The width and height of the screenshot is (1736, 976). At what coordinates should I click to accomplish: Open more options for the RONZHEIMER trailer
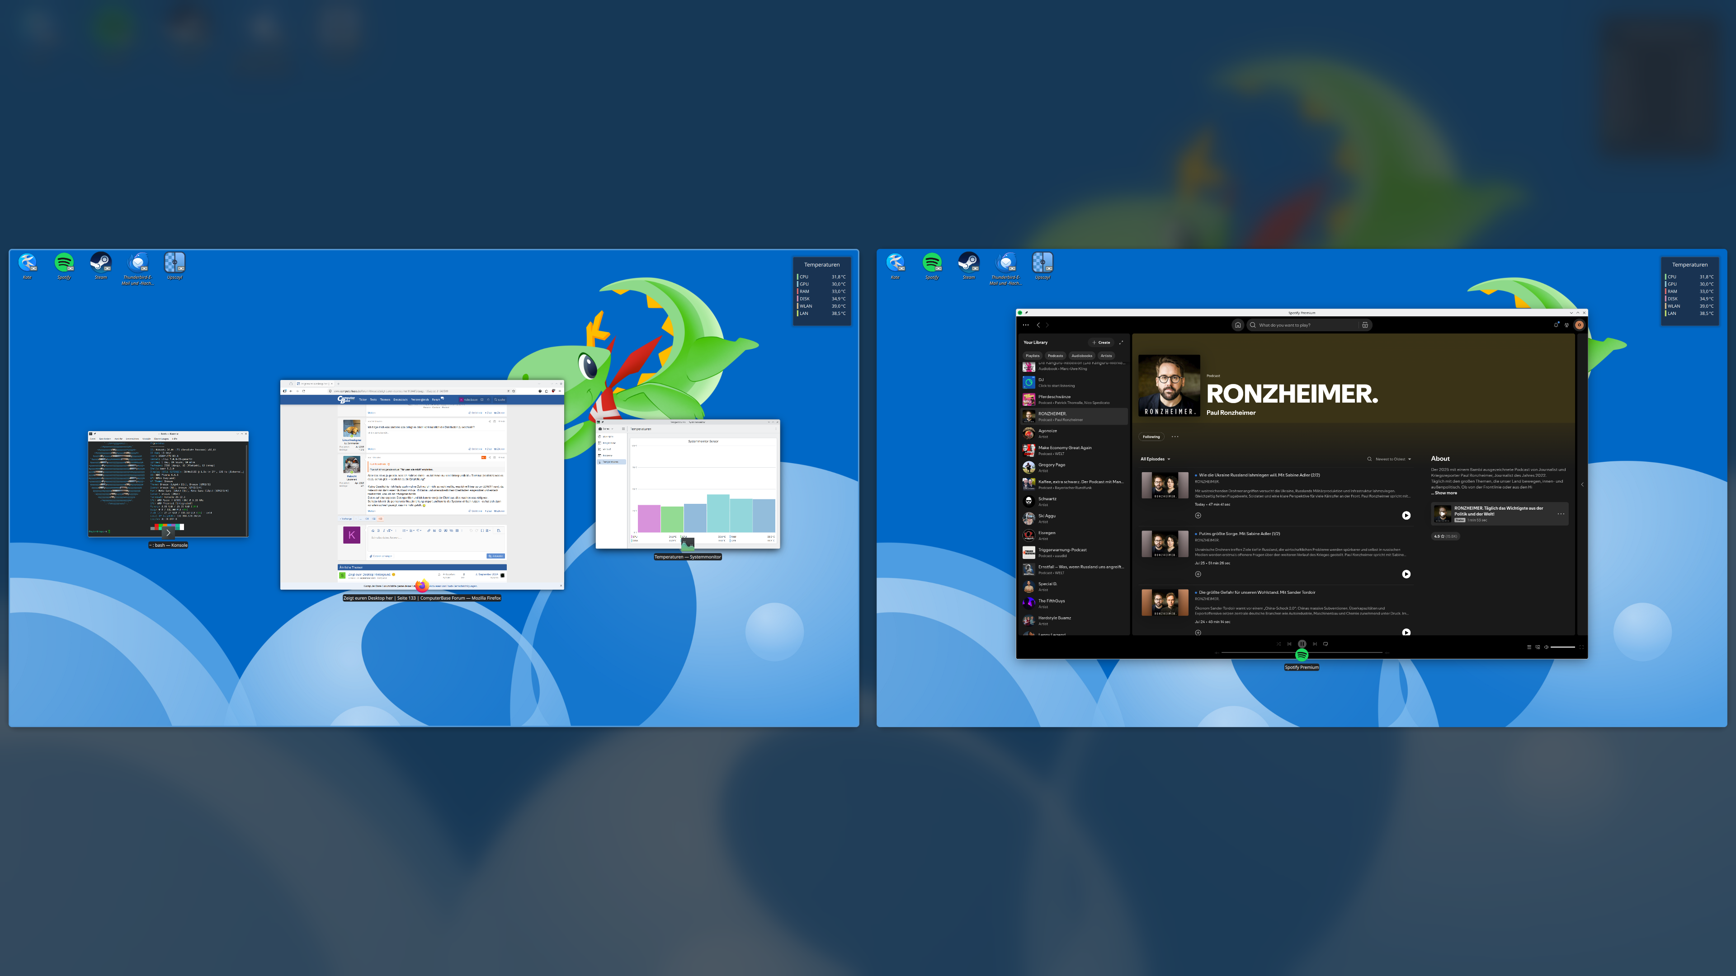point(1561,514)
